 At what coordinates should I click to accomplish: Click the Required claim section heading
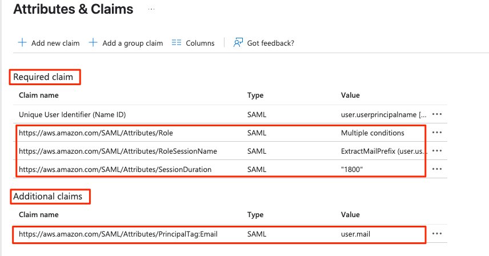coord(43,77)
